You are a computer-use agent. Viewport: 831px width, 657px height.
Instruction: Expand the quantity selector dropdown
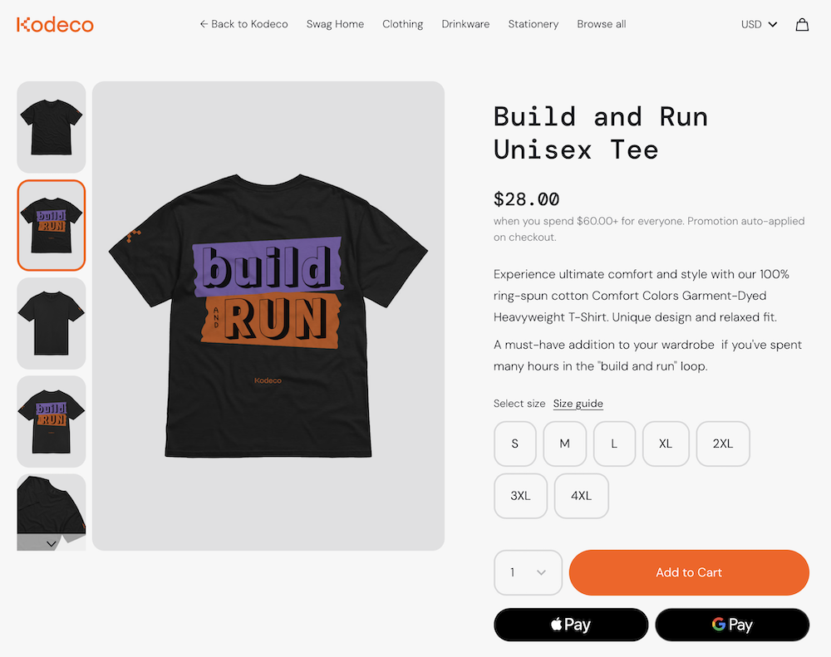[529, 572]
